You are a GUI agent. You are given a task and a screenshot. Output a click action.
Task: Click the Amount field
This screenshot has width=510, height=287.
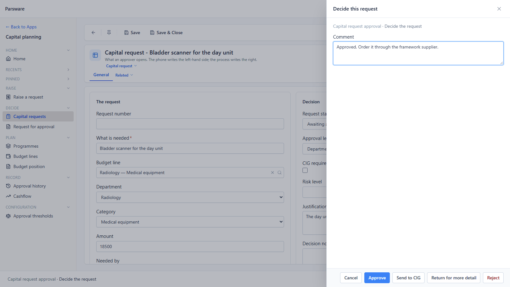click(190, 247)
